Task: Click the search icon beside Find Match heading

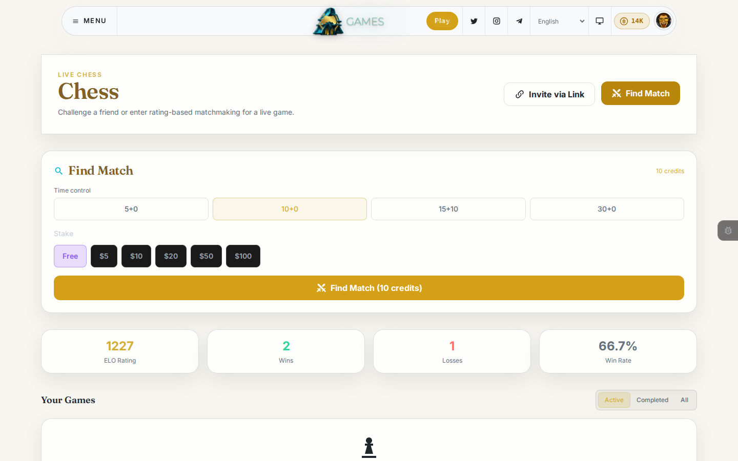Action: [59, 171]
